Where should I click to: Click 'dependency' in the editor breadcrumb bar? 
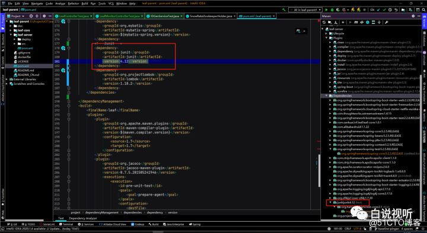155,213
